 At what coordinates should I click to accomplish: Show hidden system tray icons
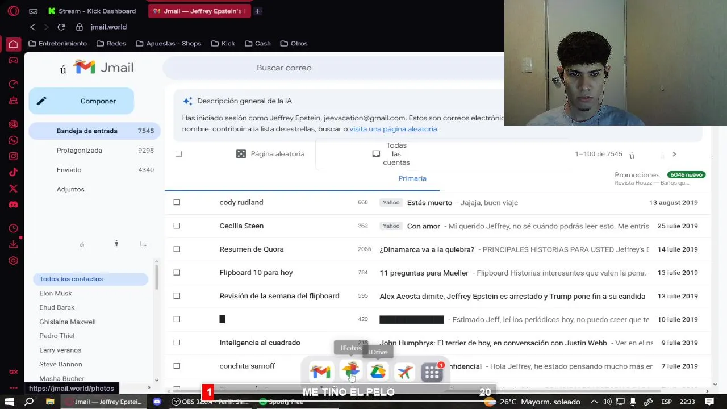(594, 402)
